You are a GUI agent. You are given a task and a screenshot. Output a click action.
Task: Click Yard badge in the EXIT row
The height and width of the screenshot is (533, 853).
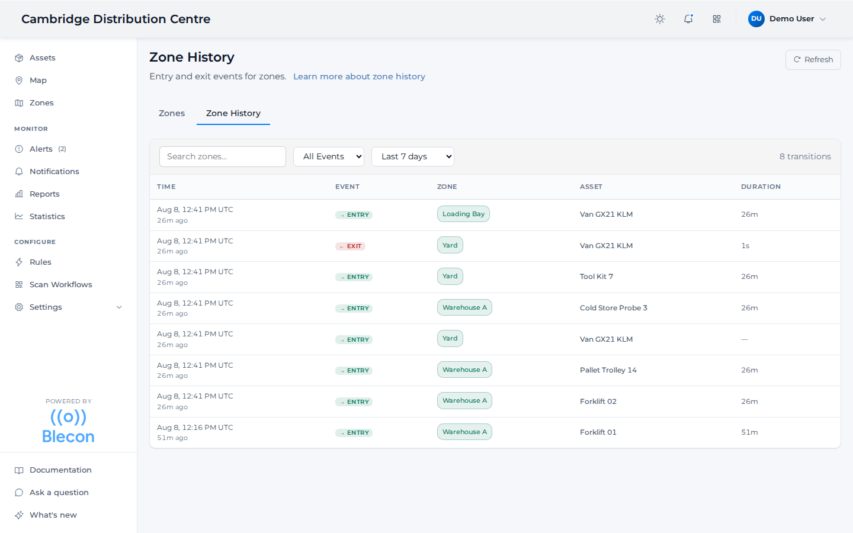tap(450, 245)
